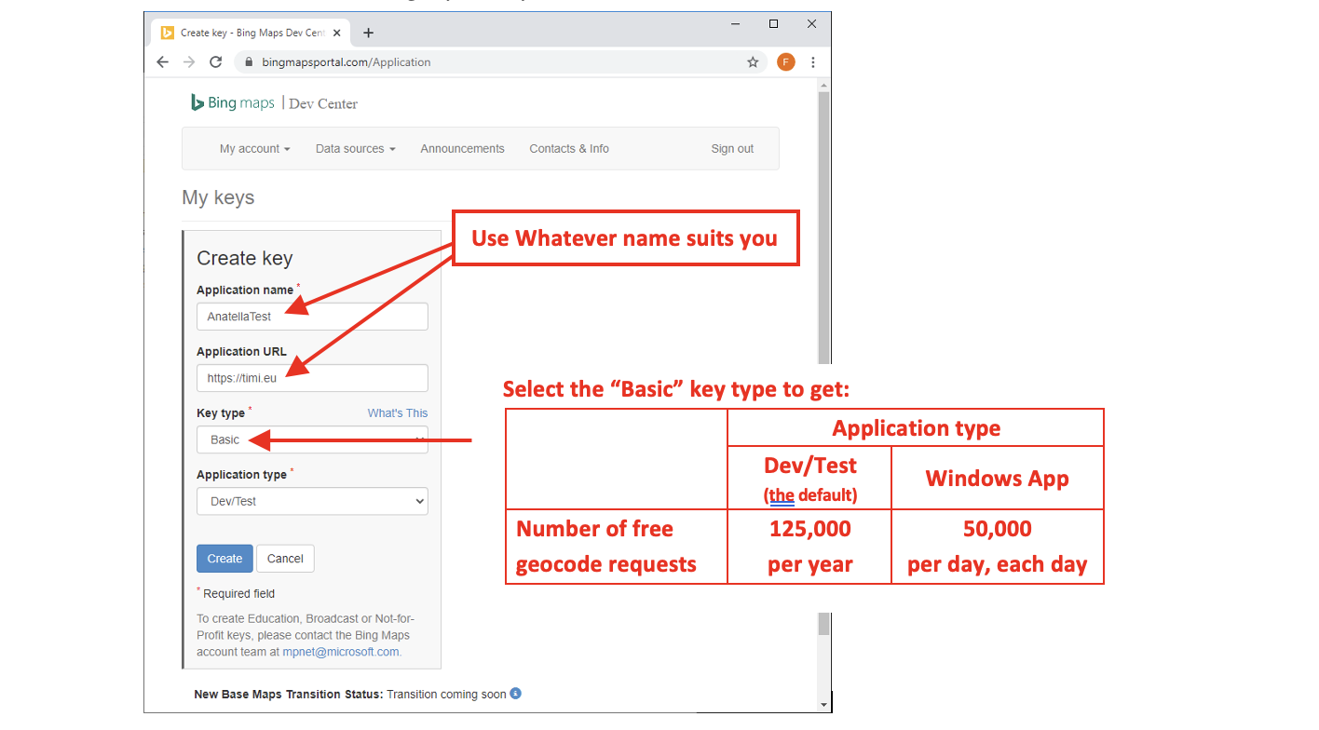Close the Create key browser tab
Screen dimensions: 1319x730
click(x=337, y=33)
